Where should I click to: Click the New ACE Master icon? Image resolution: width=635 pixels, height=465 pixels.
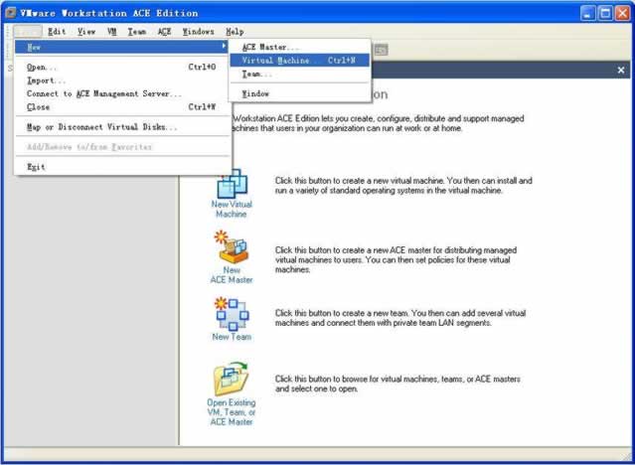click(x=232, y=247)
